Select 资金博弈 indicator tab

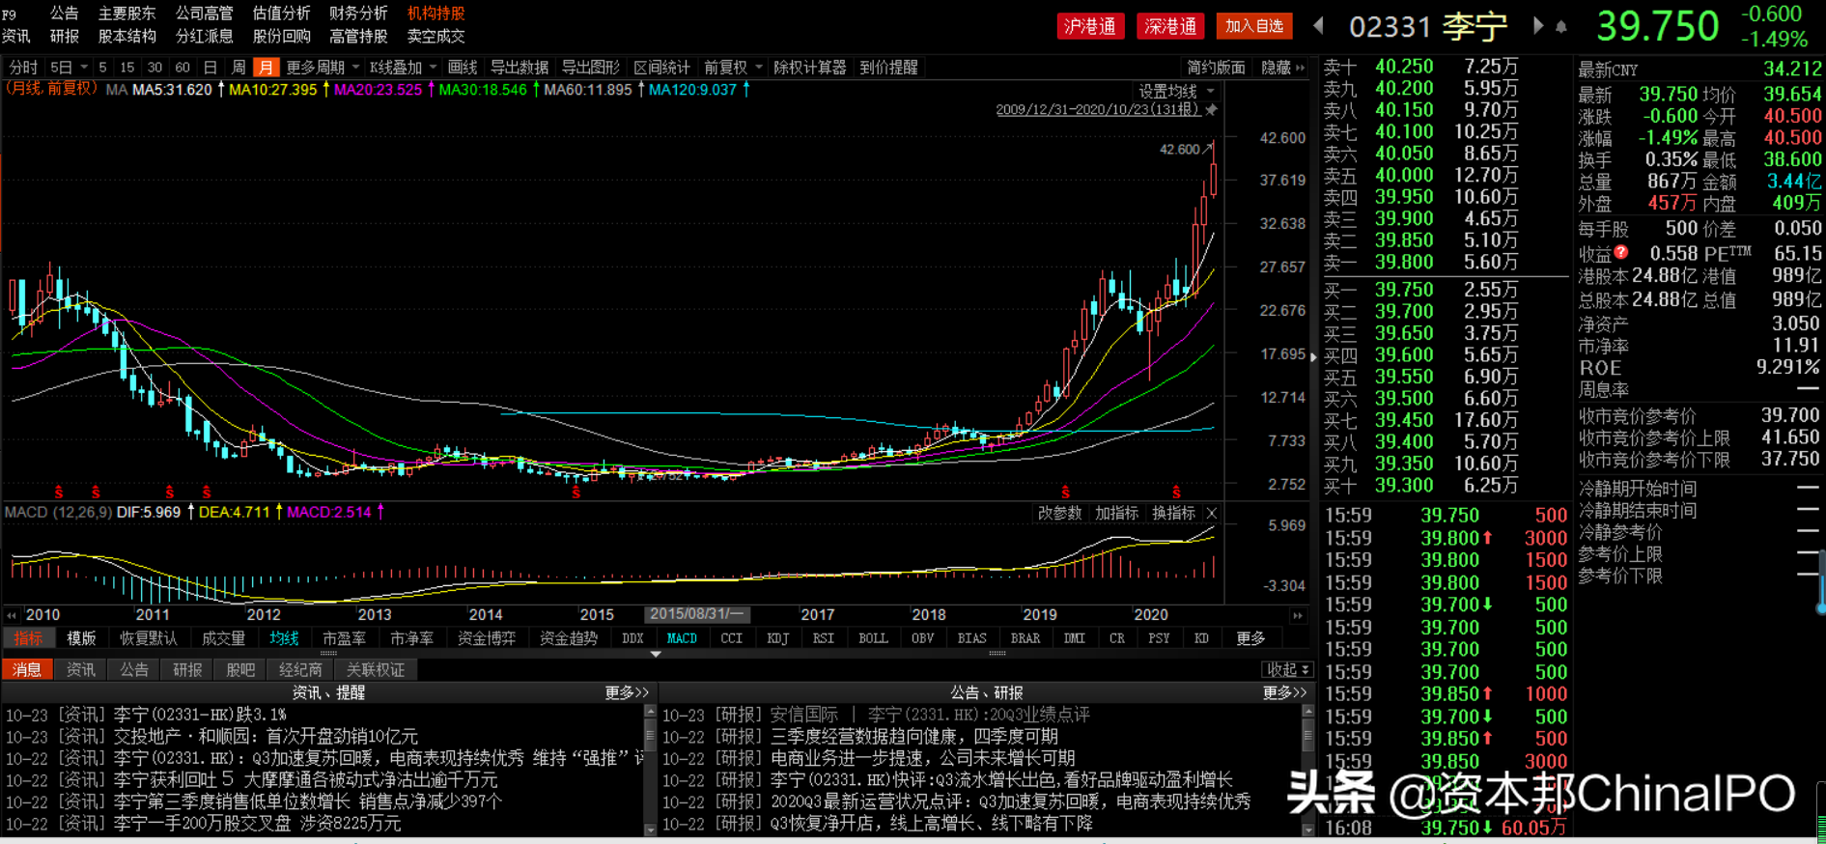[x=486, y=638]
